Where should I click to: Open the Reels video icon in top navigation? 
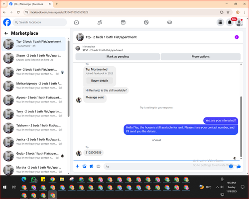pos(123,22)
